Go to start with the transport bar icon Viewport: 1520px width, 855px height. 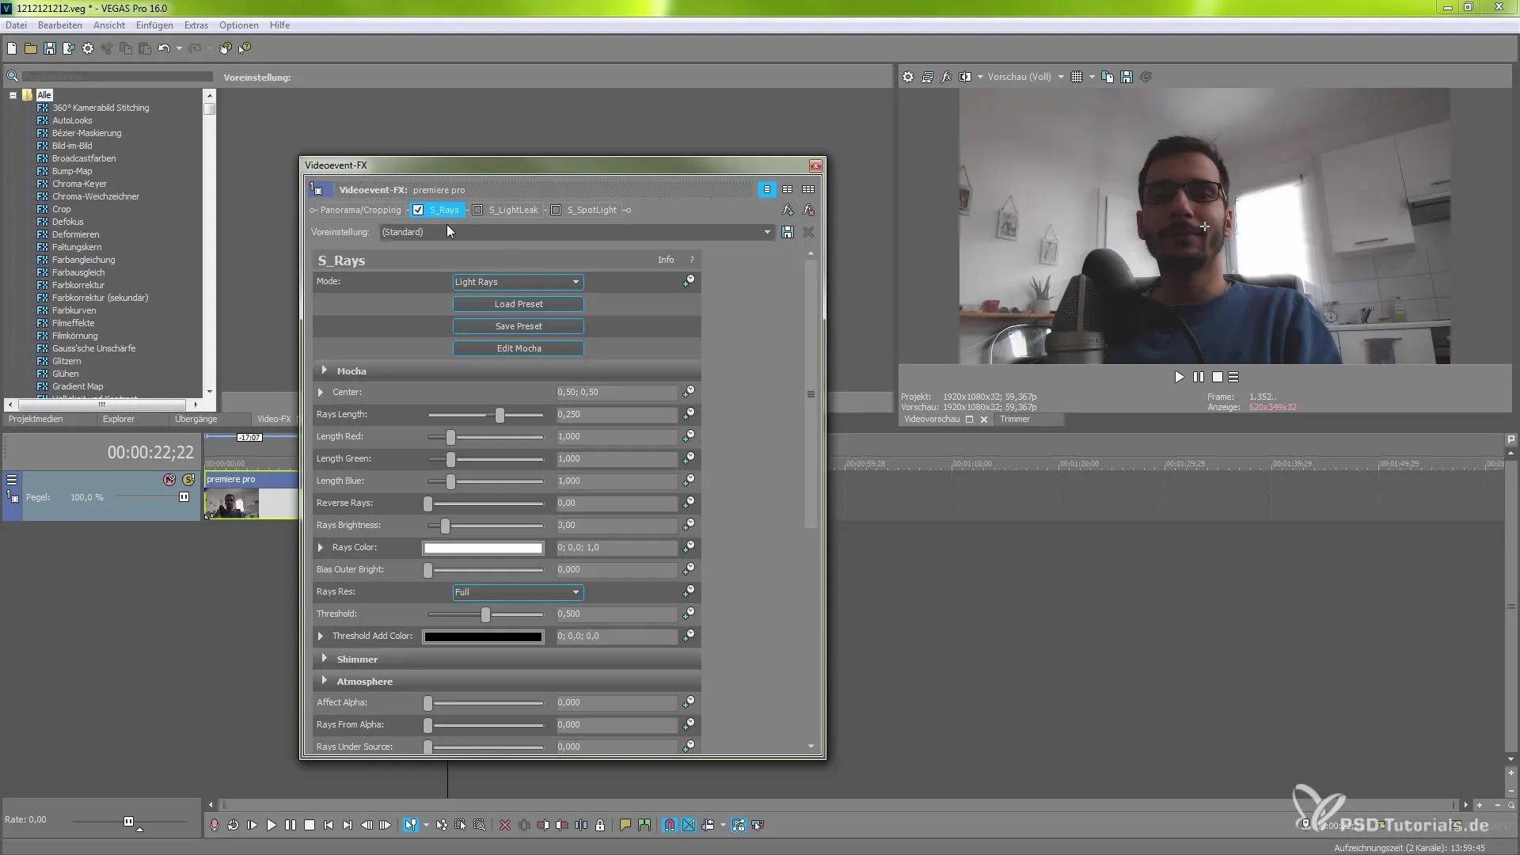click(329, 825)
